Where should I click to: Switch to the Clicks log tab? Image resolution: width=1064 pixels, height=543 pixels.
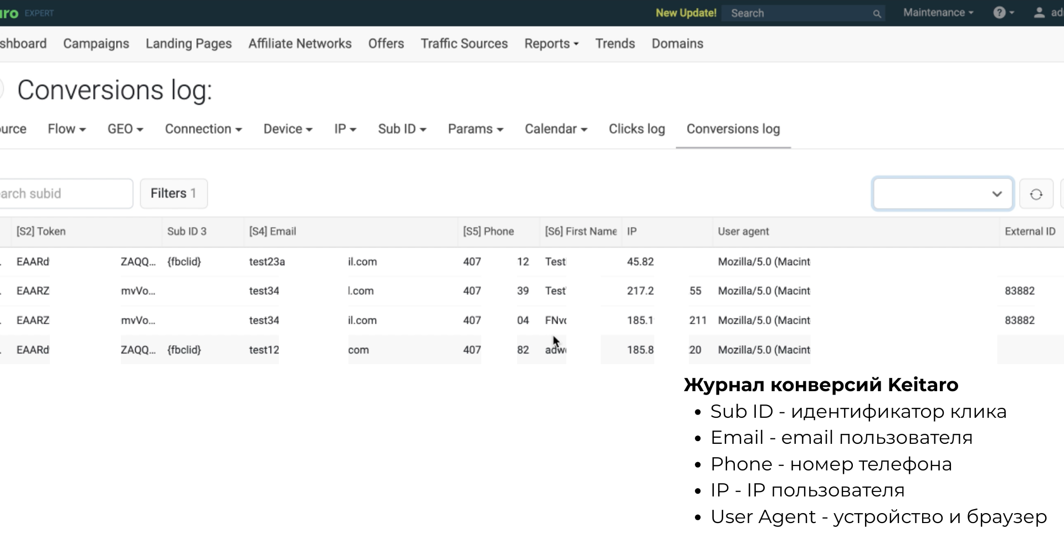click(636, 129)
